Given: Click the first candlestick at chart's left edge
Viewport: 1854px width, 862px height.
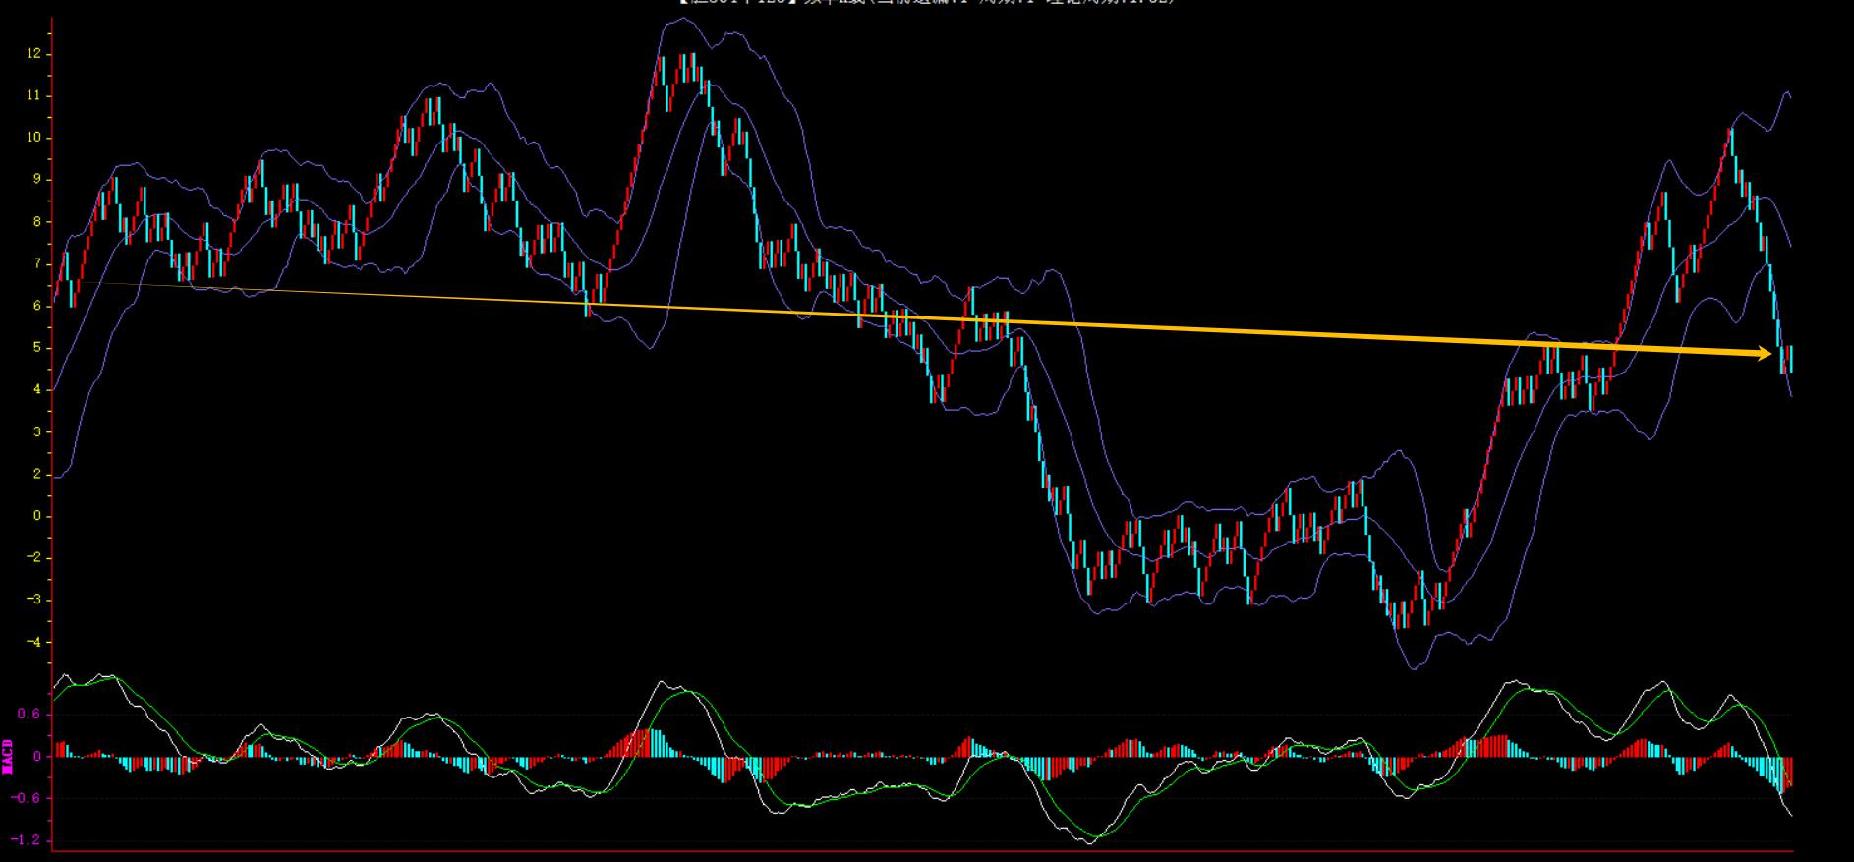Looking at the screenshot, I should pyautogui.click(x=56, y=289).
